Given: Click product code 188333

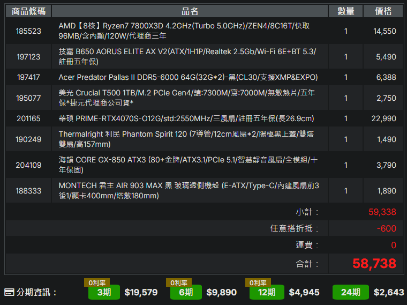Looking at the screenshot, I should [x=28, y=191].
